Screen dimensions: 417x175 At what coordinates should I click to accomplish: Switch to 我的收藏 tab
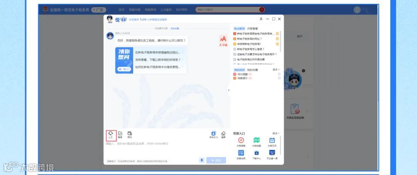pyautogui.click(x=253, y=70)
